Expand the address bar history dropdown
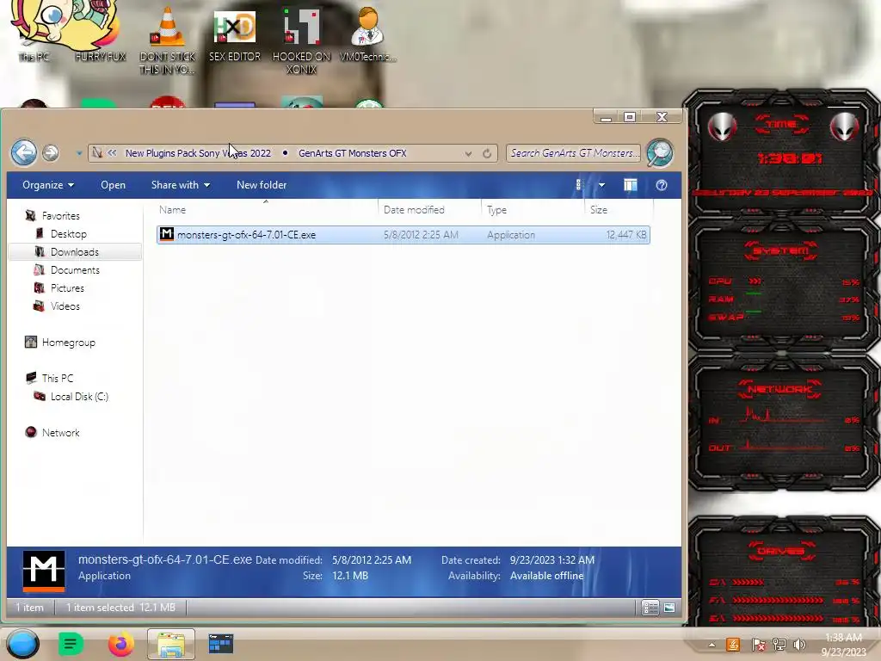 pyautogui.click(x=468, y=153)
